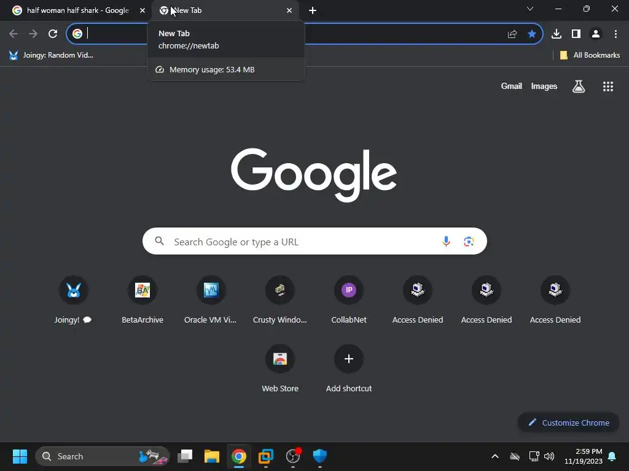Open the profile avatar menu

tap(596, 34)
